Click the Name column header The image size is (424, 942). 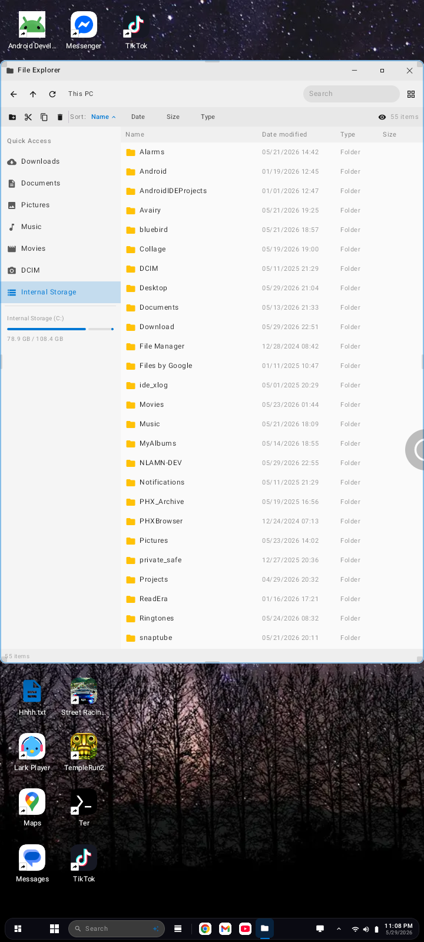pos(135,135)
